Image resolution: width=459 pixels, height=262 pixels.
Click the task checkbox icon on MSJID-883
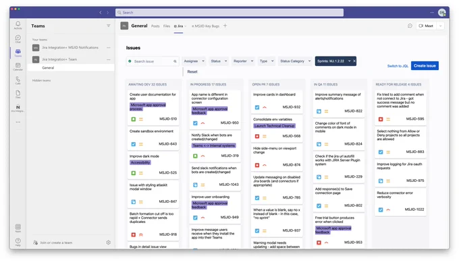(381, 152)
